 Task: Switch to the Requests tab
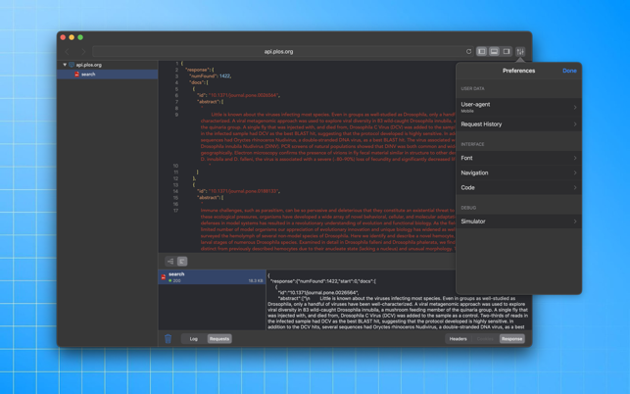click(x=219, y=339)
